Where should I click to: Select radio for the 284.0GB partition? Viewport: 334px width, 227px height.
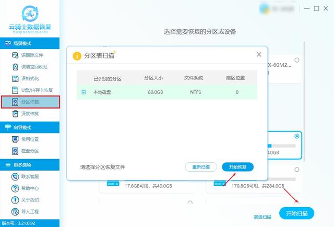pos(297,170)
